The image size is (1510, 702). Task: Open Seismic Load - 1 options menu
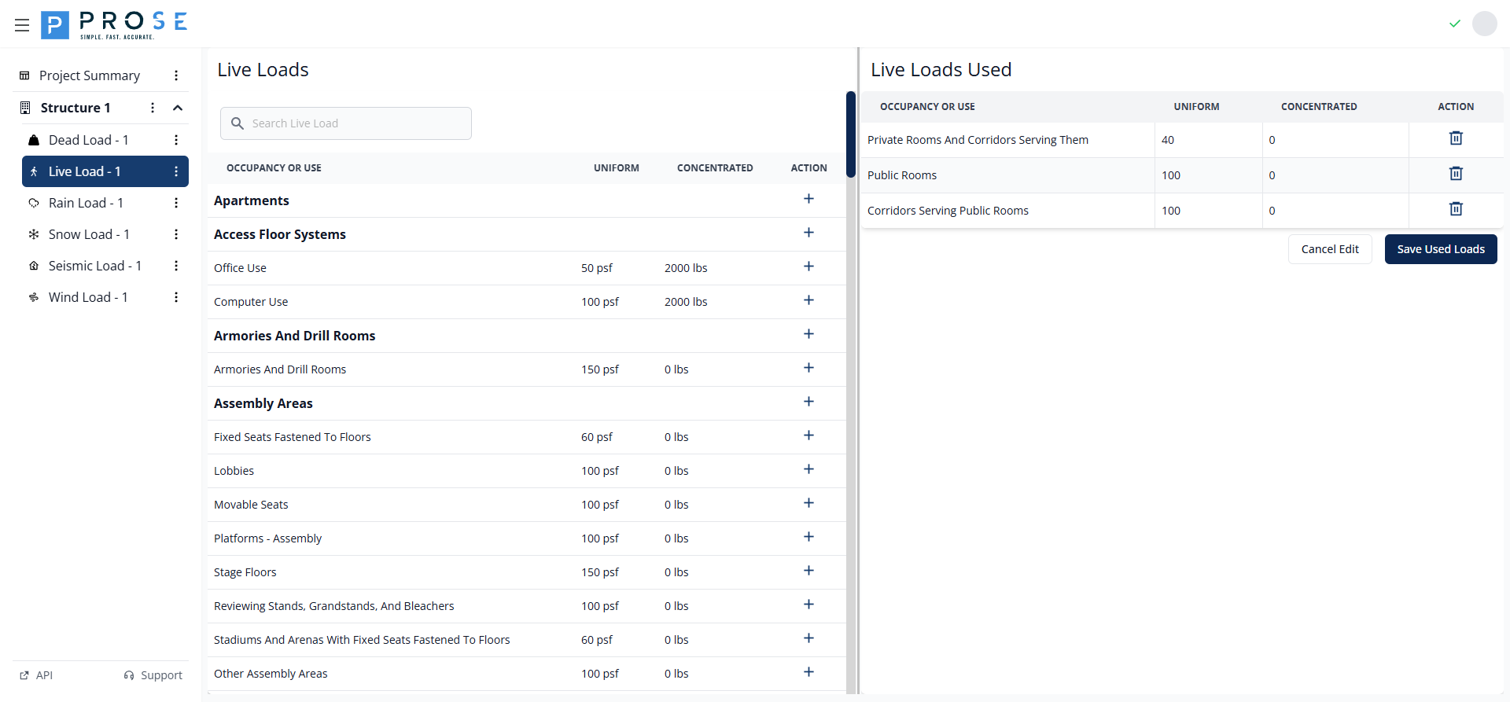coord(176,266)
